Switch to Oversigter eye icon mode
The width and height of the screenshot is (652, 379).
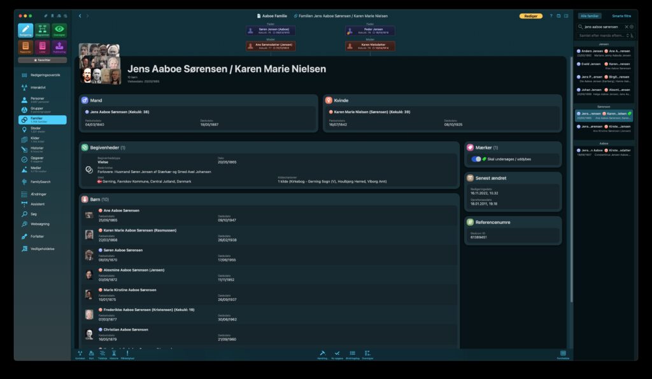(x=59, y=31)
